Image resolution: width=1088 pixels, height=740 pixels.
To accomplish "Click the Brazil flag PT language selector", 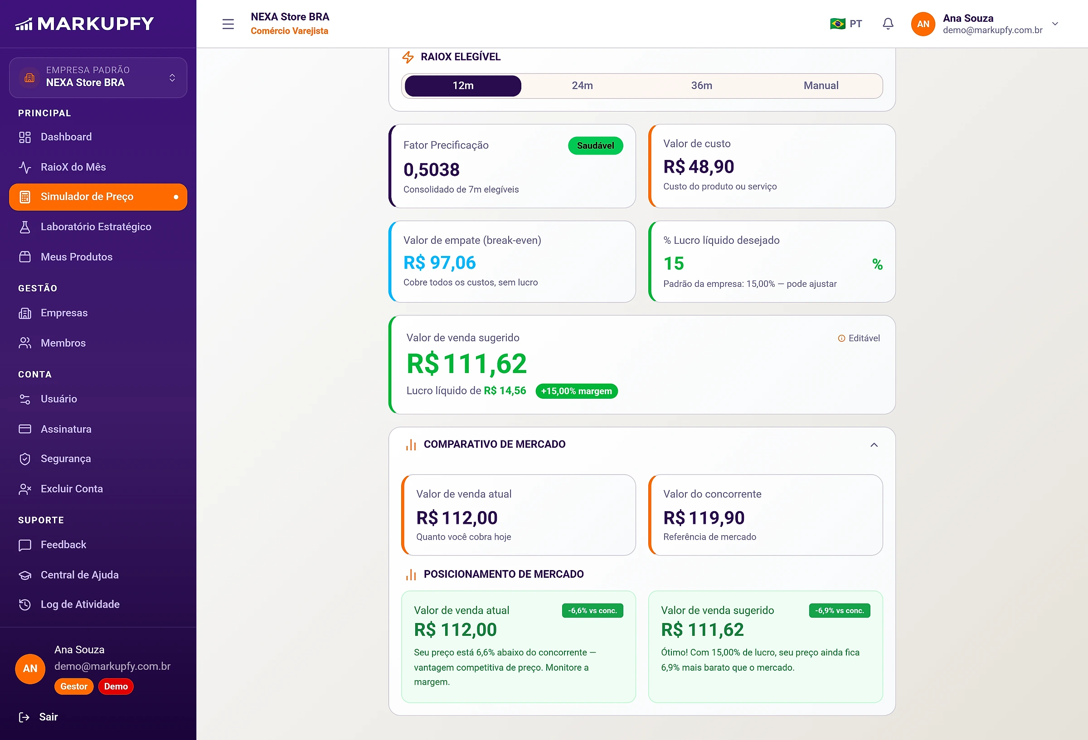I will 845,24.
